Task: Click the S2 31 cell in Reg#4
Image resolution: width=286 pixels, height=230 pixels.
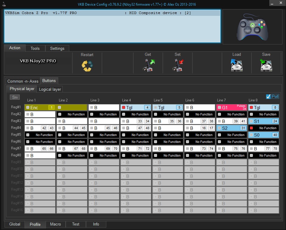Action: (x=231, y=128)
